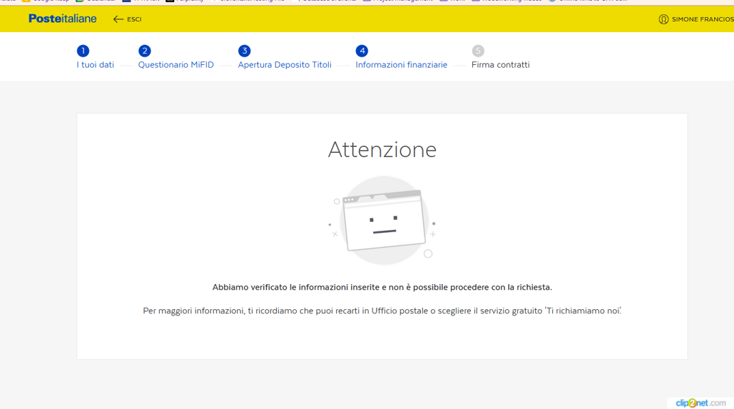The height and width of the screenshot is (409, 734).
Task: Click the 'Ti richiamiamo noi' service text
Action: [583, 311]
